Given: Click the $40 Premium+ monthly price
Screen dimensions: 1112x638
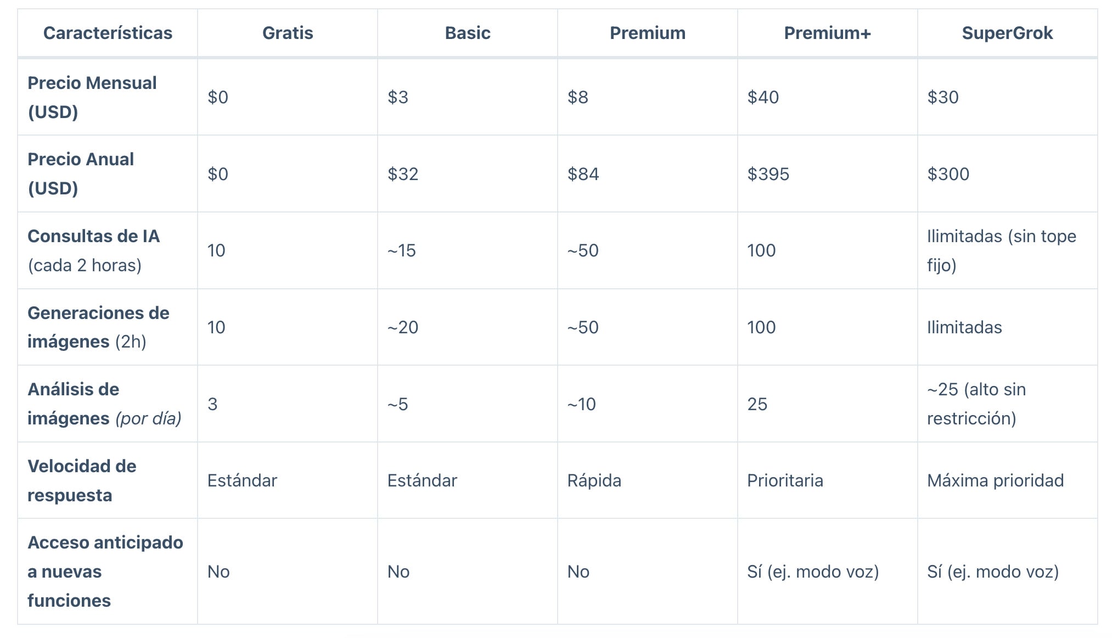Looking at the screenshot, I should [763, 97].
